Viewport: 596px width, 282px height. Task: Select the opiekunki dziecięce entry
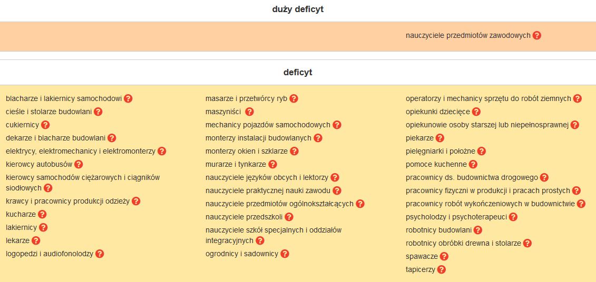[437, 112]
